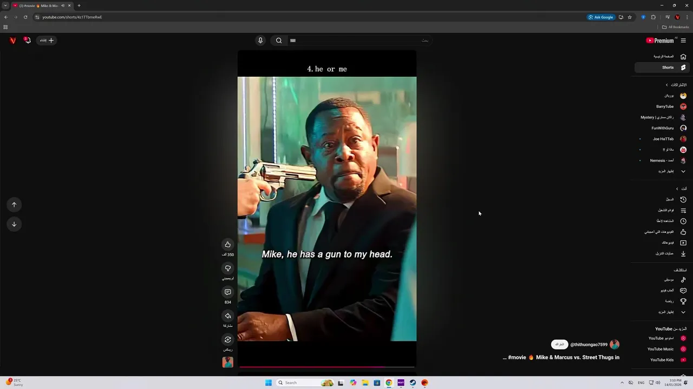Screen dimensions: 693x389
Task: Open the Windows Start menu
Action: (269, 383)
